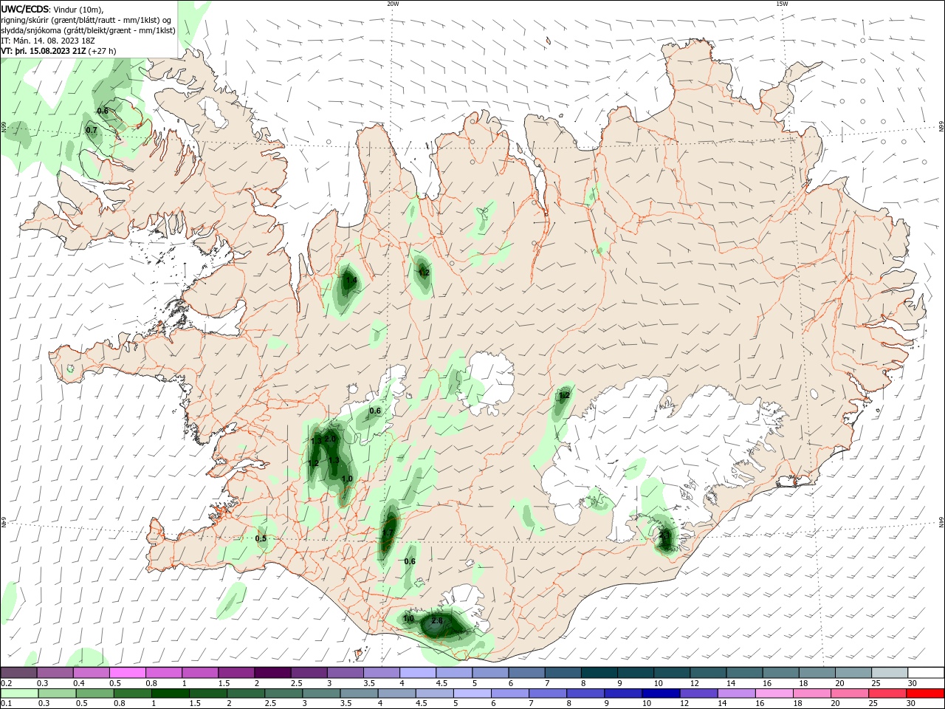This screenshot has height=709, width=945.
Task: Pick the pale gray 25 snow legend swatch
Action: click(x=889, y=673)
